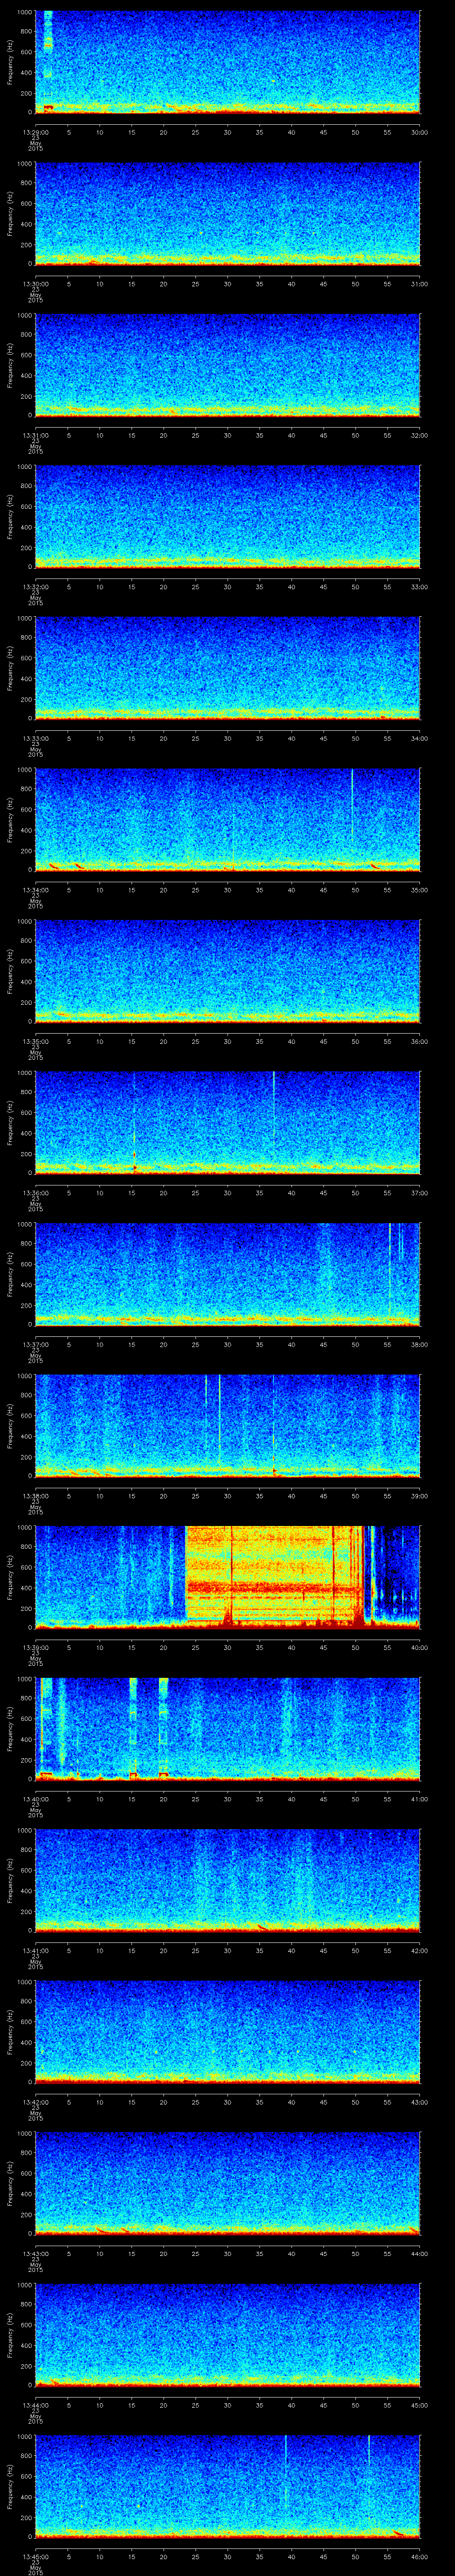Image resolution: width=455 pixels, height=2576 pixels.
Task: Click the 13:36:00 start time label
Action: 35,1193
